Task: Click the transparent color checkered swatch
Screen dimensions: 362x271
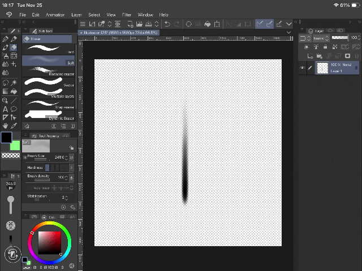Action: tap(11, 155)
